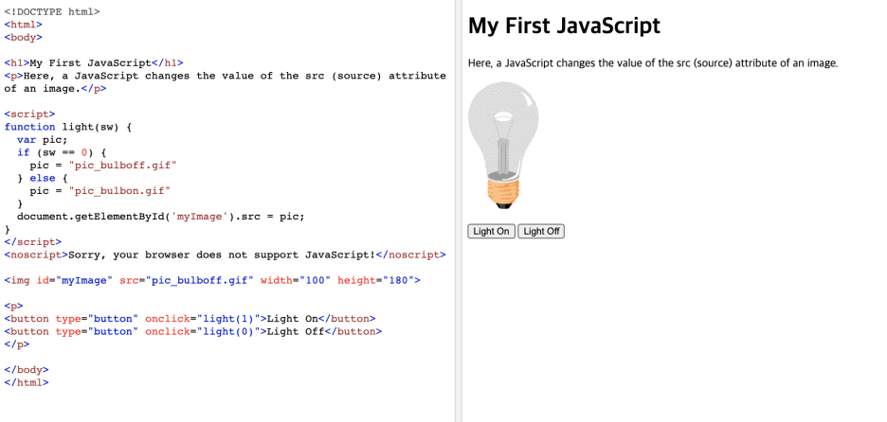Click the <h1>My First JavaScript</h1> code line
This screenshot has width=887, height=422.
pyautogui.click(x=94, y=62)
